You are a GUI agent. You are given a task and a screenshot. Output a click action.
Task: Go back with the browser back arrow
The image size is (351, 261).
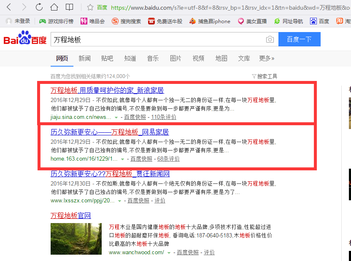point(9,7)
